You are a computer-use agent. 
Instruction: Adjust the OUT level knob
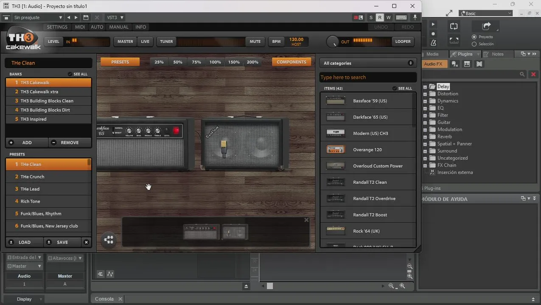click(x=332, y=42)
